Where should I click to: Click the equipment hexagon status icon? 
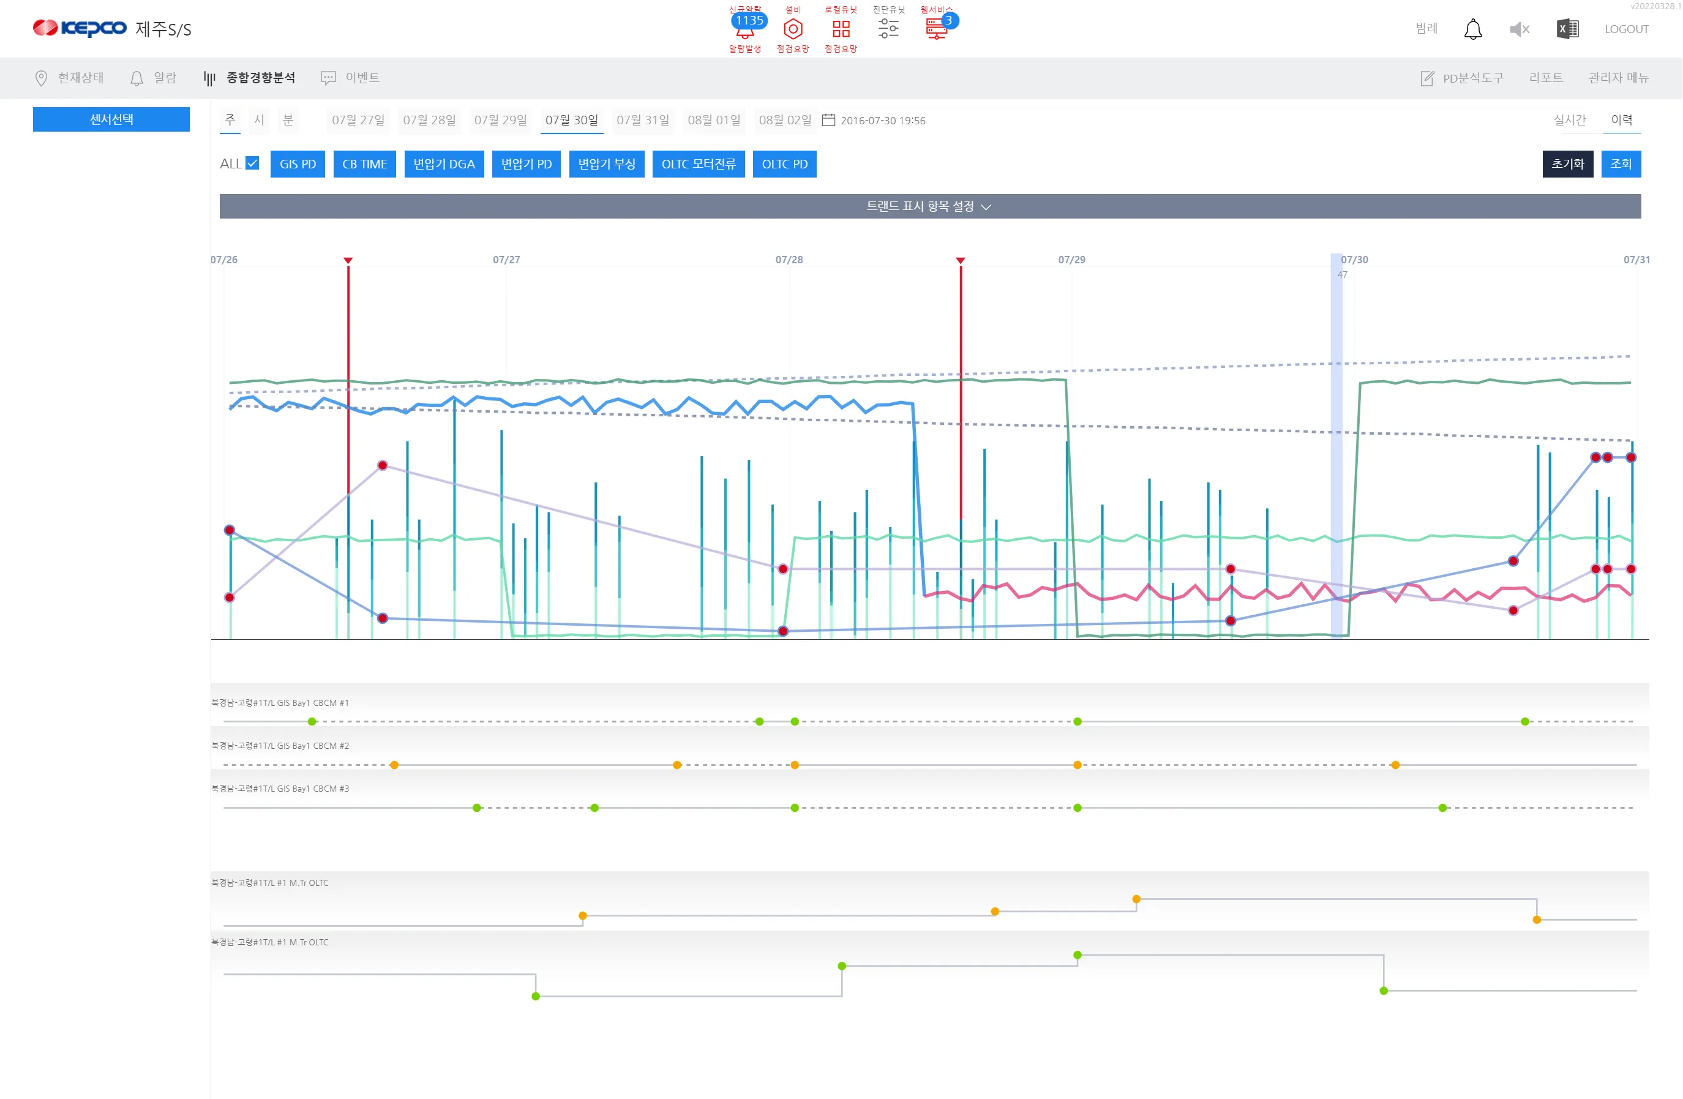(793, 29)
